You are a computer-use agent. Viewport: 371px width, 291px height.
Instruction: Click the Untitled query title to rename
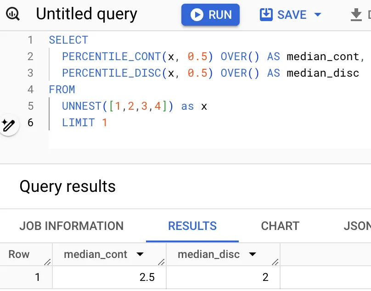(x=86, y=14)
